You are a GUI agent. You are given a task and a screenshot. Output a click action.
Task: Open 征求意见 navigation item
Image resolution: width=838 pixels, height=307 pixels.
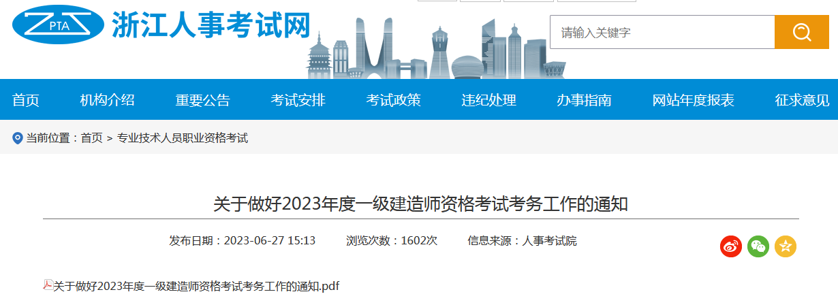pyautogui.click(x=803, y=100)
